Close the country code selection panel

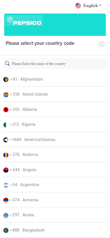click(102, 44)
